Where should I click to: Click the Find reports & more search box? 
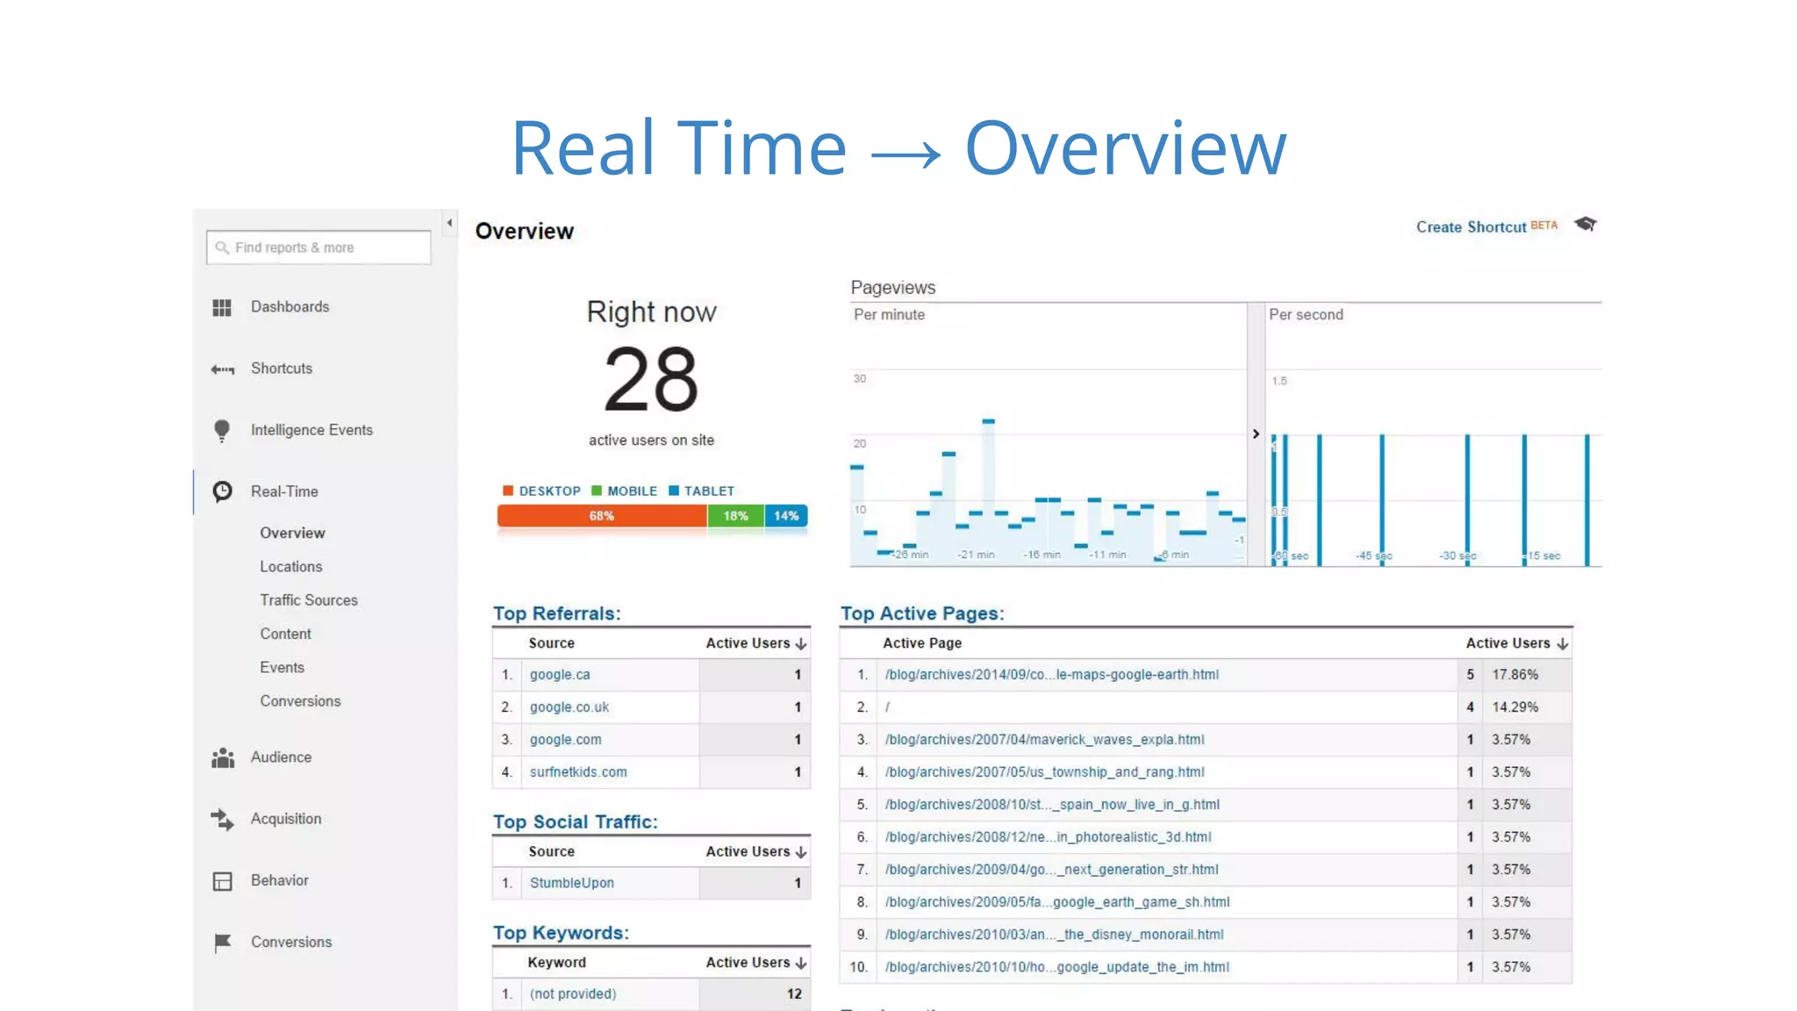point(319,247)
